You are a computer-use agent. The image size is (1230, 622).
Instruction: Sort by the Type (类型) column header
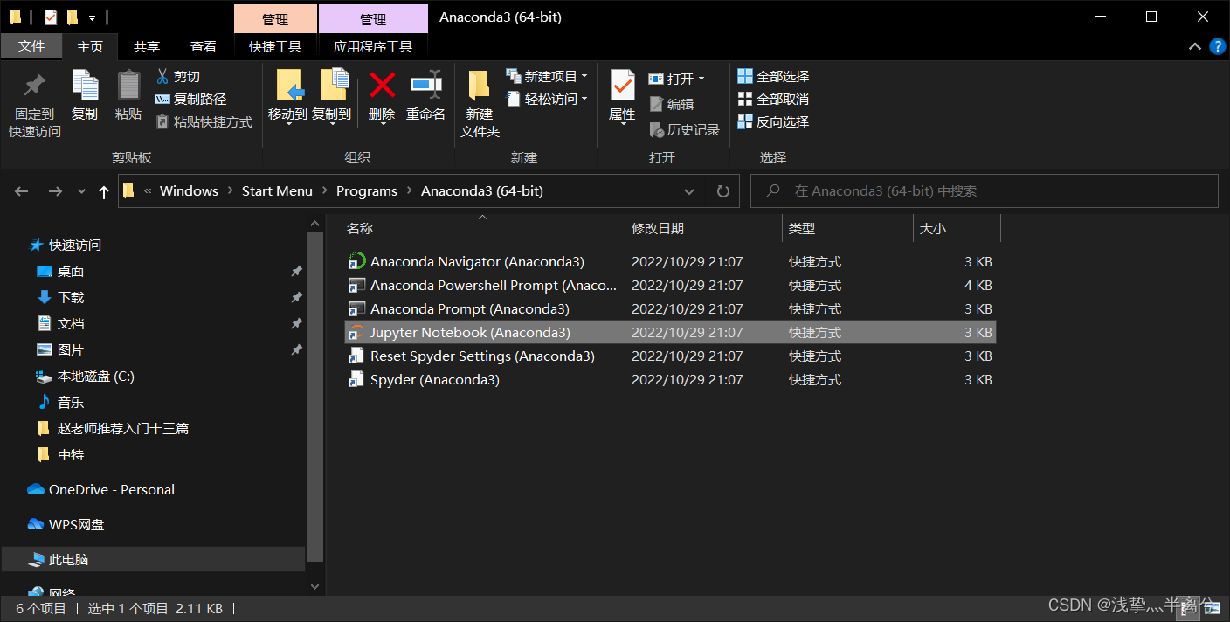[x=847, y=228]
